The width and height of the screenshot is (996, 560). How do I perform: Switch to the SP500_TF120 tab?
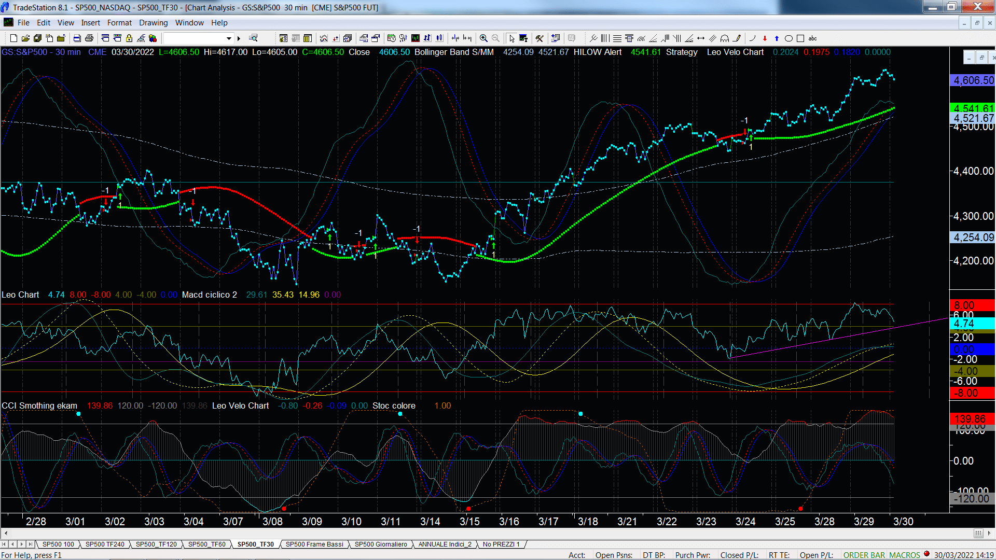(x=156, y=544)
